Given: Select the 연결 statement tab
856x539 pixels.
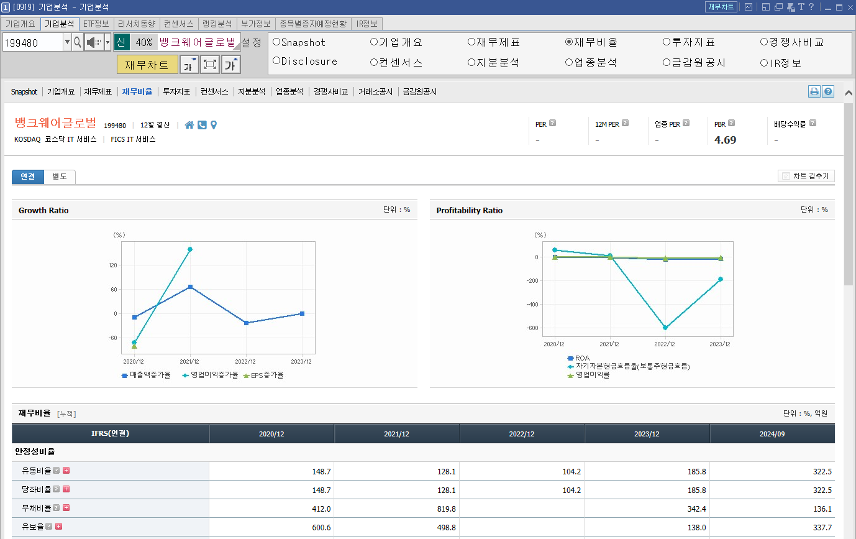Looking at the screenshot, I should [28, 177].
